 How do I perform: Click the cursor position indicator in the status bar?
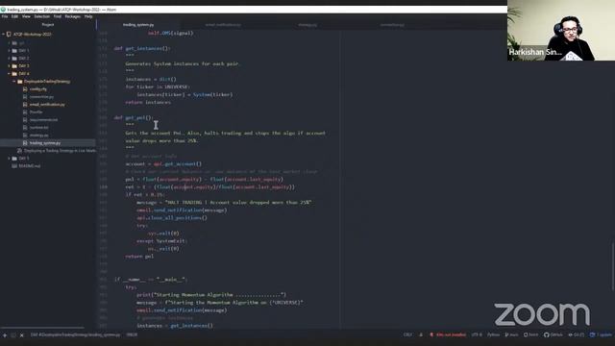click(x=132, y=335)
